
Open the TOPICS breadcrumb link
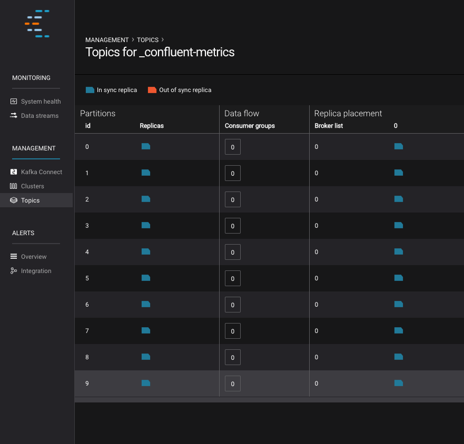click(147, 40)
